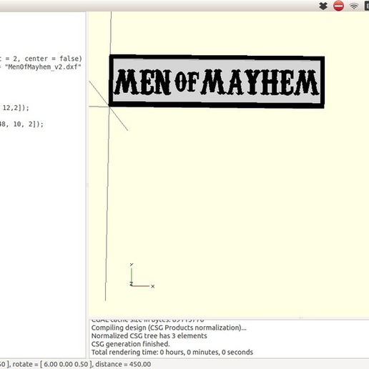Click the "MEN OF MAYHEM" rendered model
369x369 pixels.
[217, 82]
